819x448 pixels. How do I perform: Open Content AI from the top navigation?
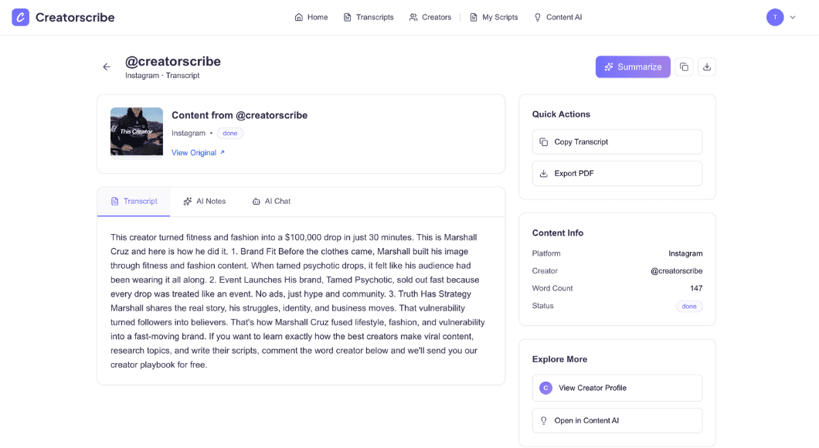click(x=558, y=17)
